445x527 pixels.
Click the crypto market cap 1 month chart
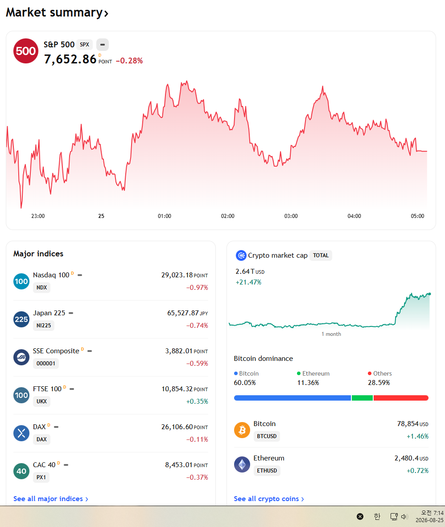click(329, 311)
